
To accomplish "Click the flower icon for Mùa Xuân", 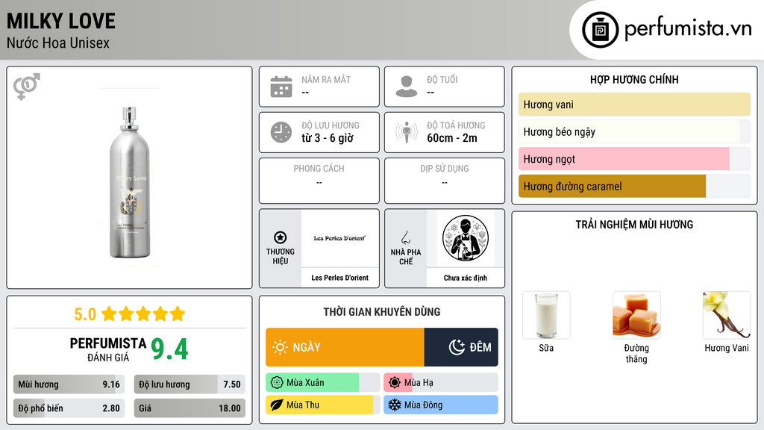I will pyautogui.click(x=276, y=383).
